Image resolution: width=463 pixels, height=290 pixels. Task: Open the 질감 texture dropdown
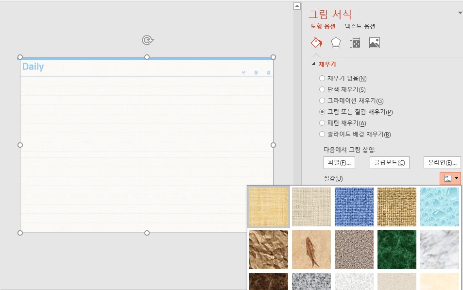[450, 178]
